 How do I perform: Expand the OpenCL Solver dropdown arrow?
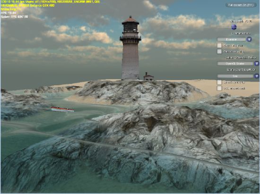[257, 64]
